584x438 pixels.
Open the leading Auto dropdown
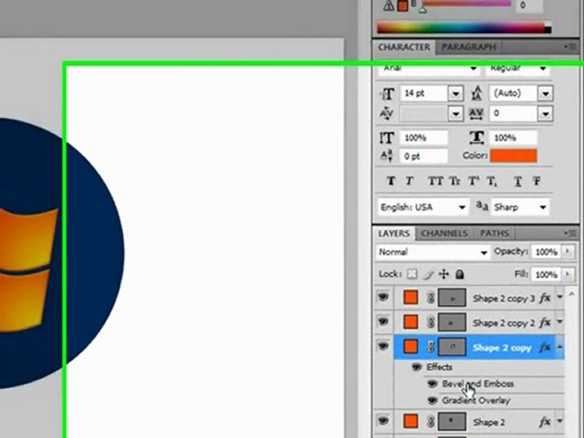click(545, 94)
